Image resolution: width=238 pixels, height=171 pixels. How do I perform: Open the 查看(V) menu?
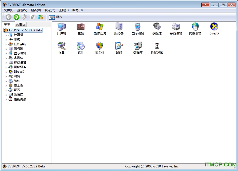pos(22,10)
